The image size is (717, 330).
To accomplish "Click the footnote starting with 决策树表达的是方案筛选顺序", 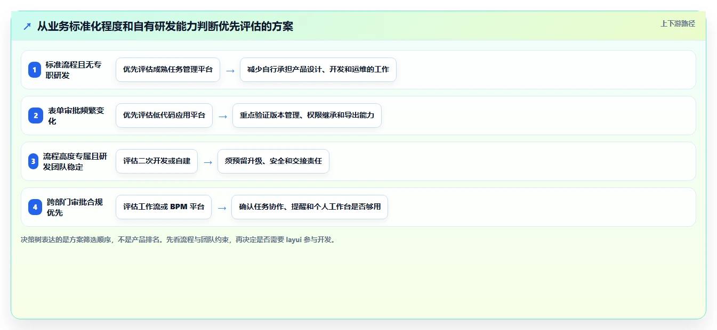I will tap(179, 240).
